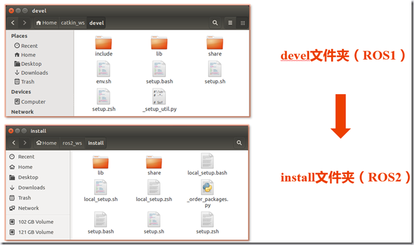Open Home in install window sidebar
The image size is (414, 245).
pyautogui.click(x=21, y=167)
